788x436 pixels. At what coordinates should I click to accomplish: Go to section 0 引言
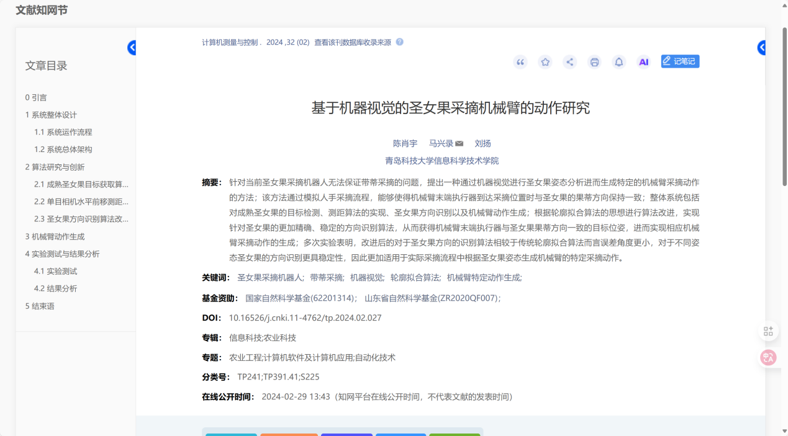[36, 97]
